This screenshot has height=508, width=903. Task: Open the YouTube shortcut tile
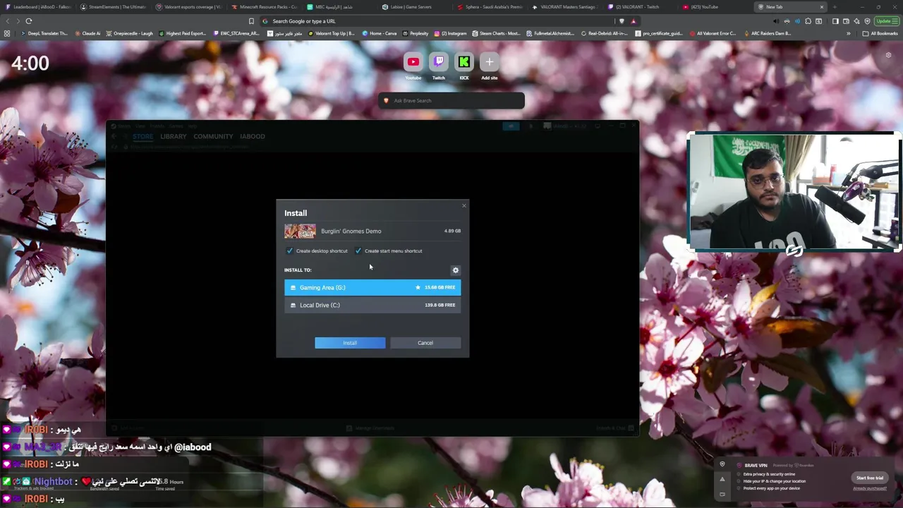(413, 62)
